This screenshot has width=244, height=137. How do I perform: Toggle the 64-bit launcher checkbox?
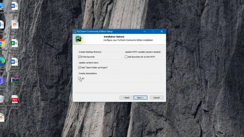click(80, 57)
